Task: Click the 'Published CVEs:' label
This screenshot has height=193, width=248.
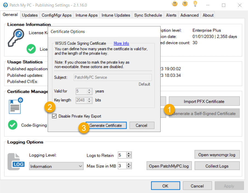Action: (23, 81)
